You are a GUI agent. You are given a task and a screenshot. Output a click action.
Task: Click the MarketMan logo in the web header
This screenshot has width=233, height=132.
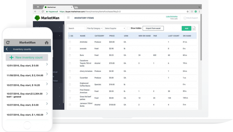click(x=47, y=18)
